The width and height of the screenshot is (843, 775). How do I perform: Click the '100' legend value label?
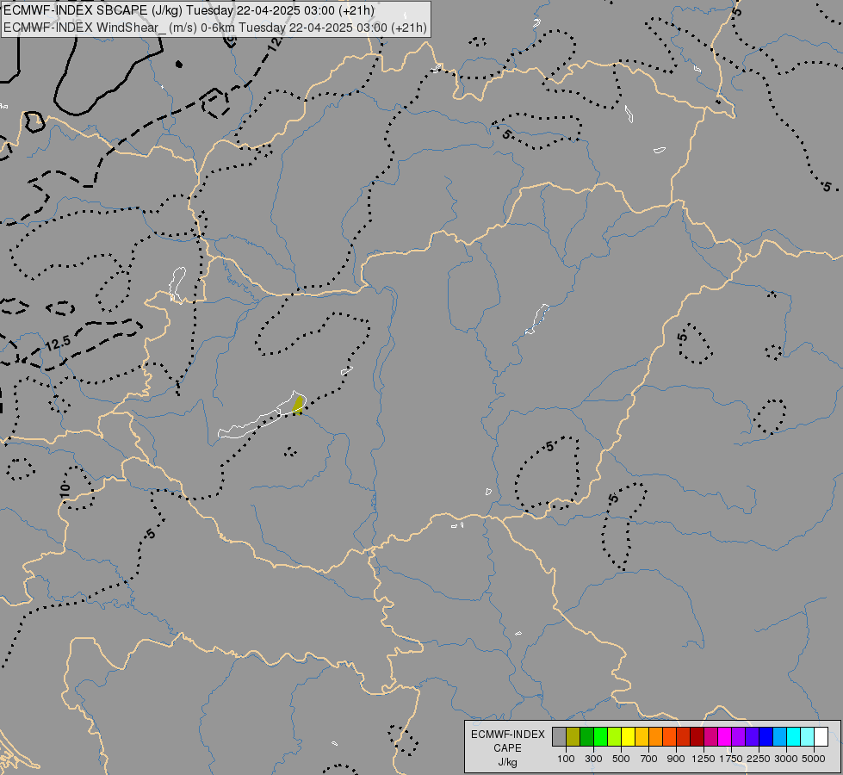pyautogui.click(x=566, y=759)
